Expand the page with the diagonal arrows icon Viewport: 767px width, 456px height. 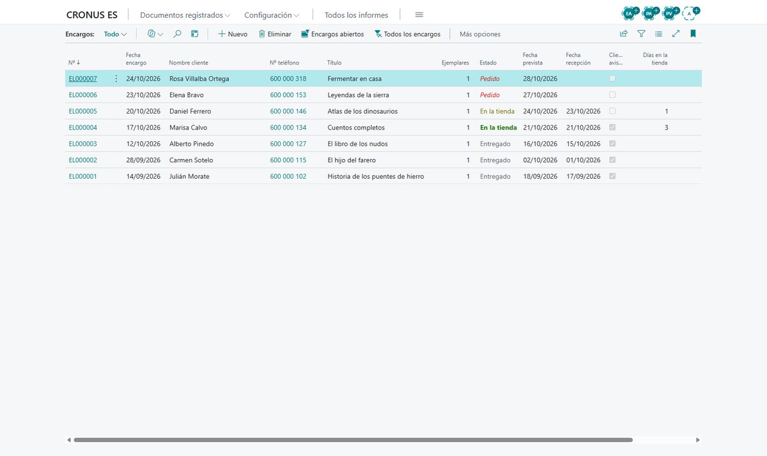pyautogui.click(x=676, y=34)
